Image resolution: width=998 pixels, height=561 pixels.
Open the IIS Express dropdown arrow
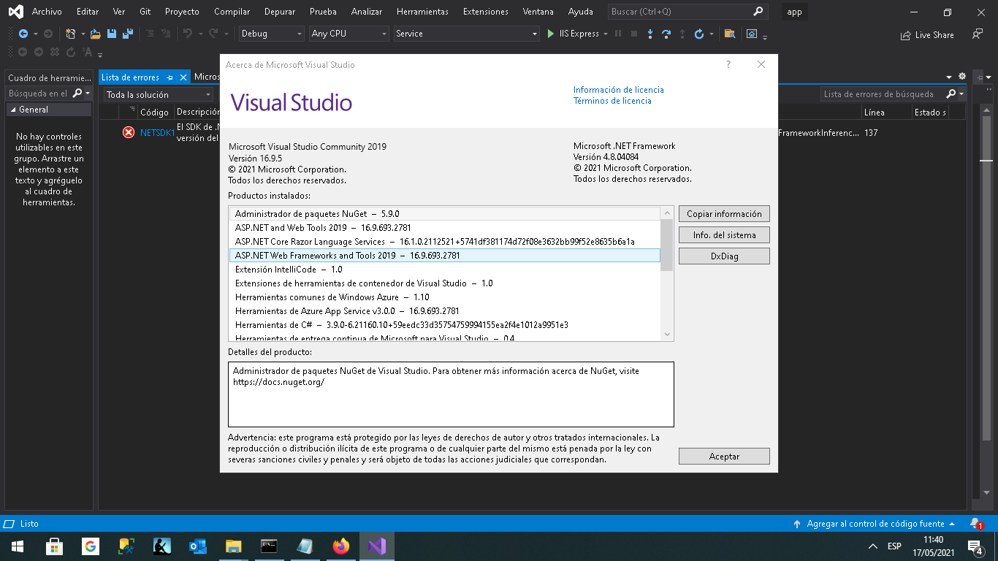click(605, 34)
